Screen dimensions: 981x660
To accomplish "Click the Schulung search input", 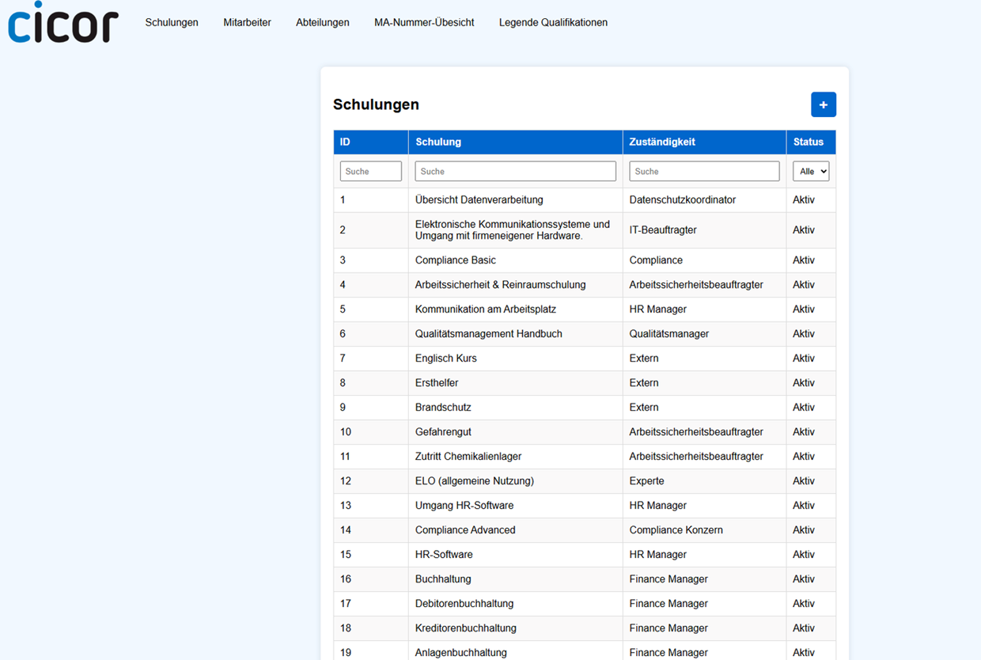I will 515,171.
